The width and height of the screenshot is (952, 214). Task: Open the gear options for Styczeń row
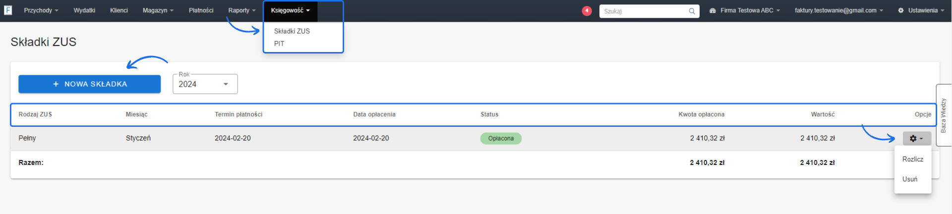click(916, 139)
